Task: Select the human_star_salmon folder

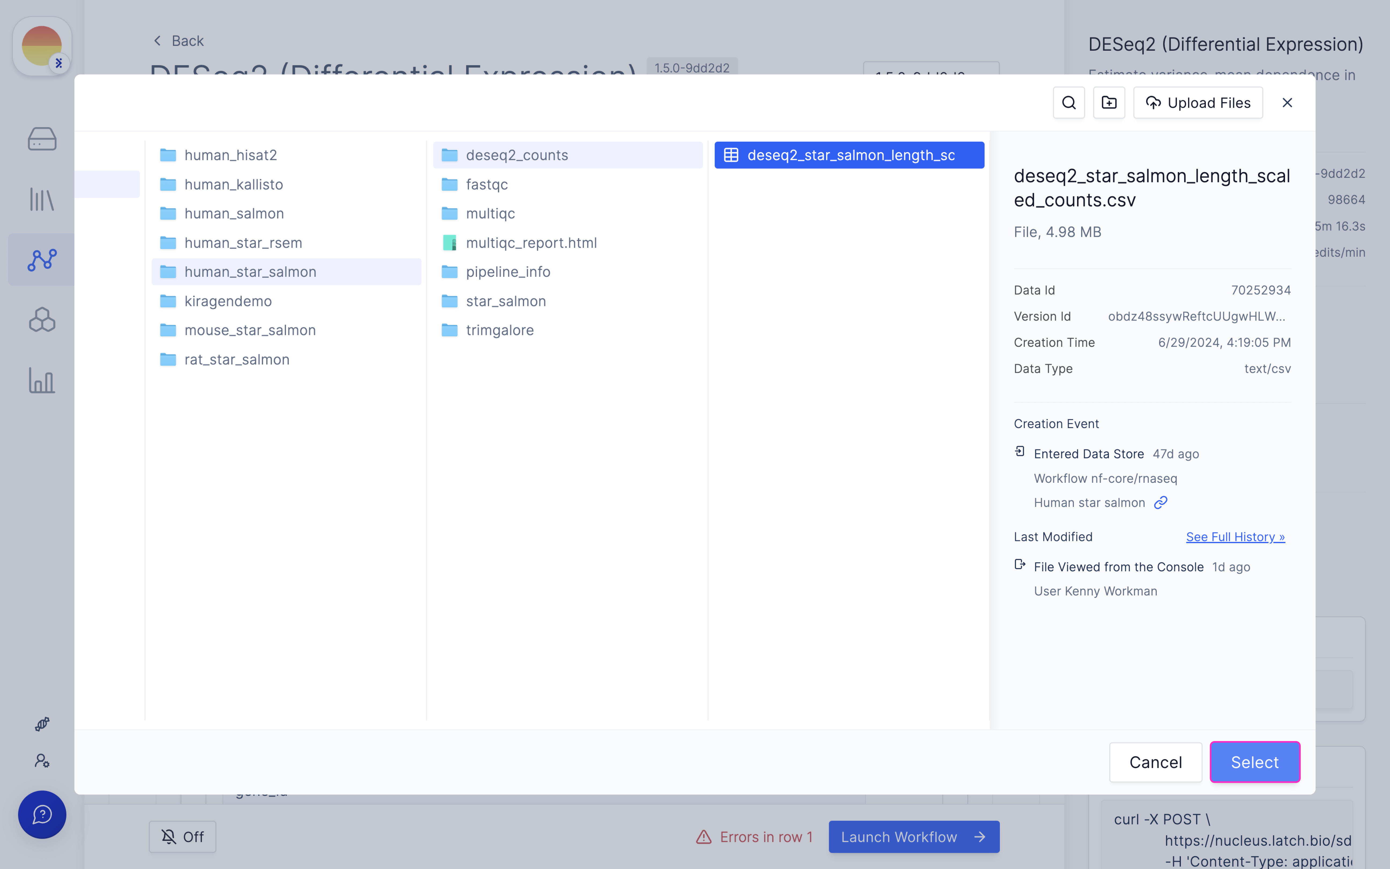Action: (286, 272)
